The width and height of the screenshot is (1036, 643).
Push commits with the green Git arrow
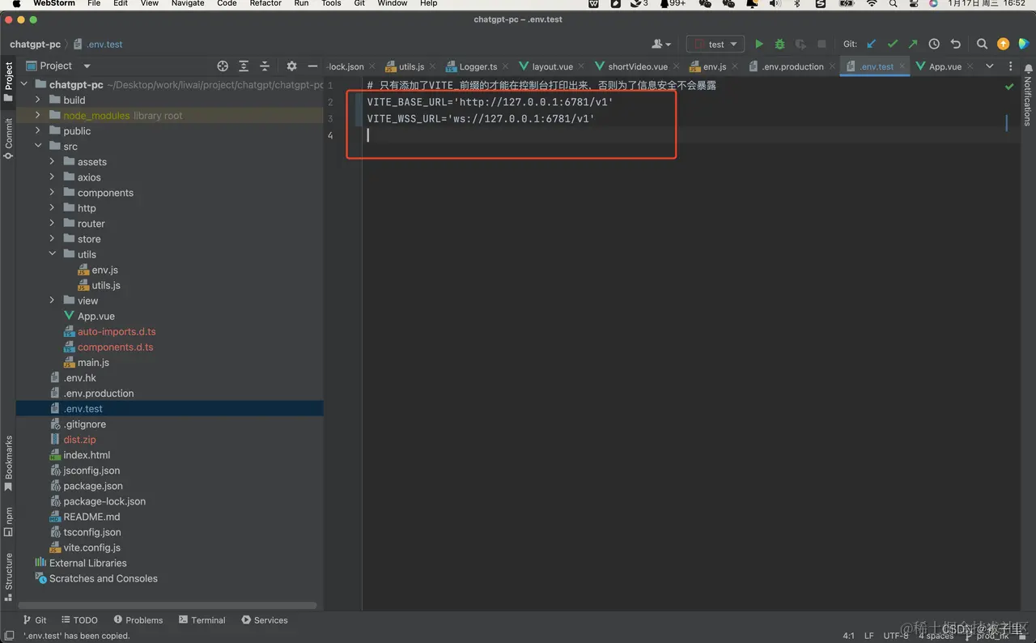pos(913,45)
